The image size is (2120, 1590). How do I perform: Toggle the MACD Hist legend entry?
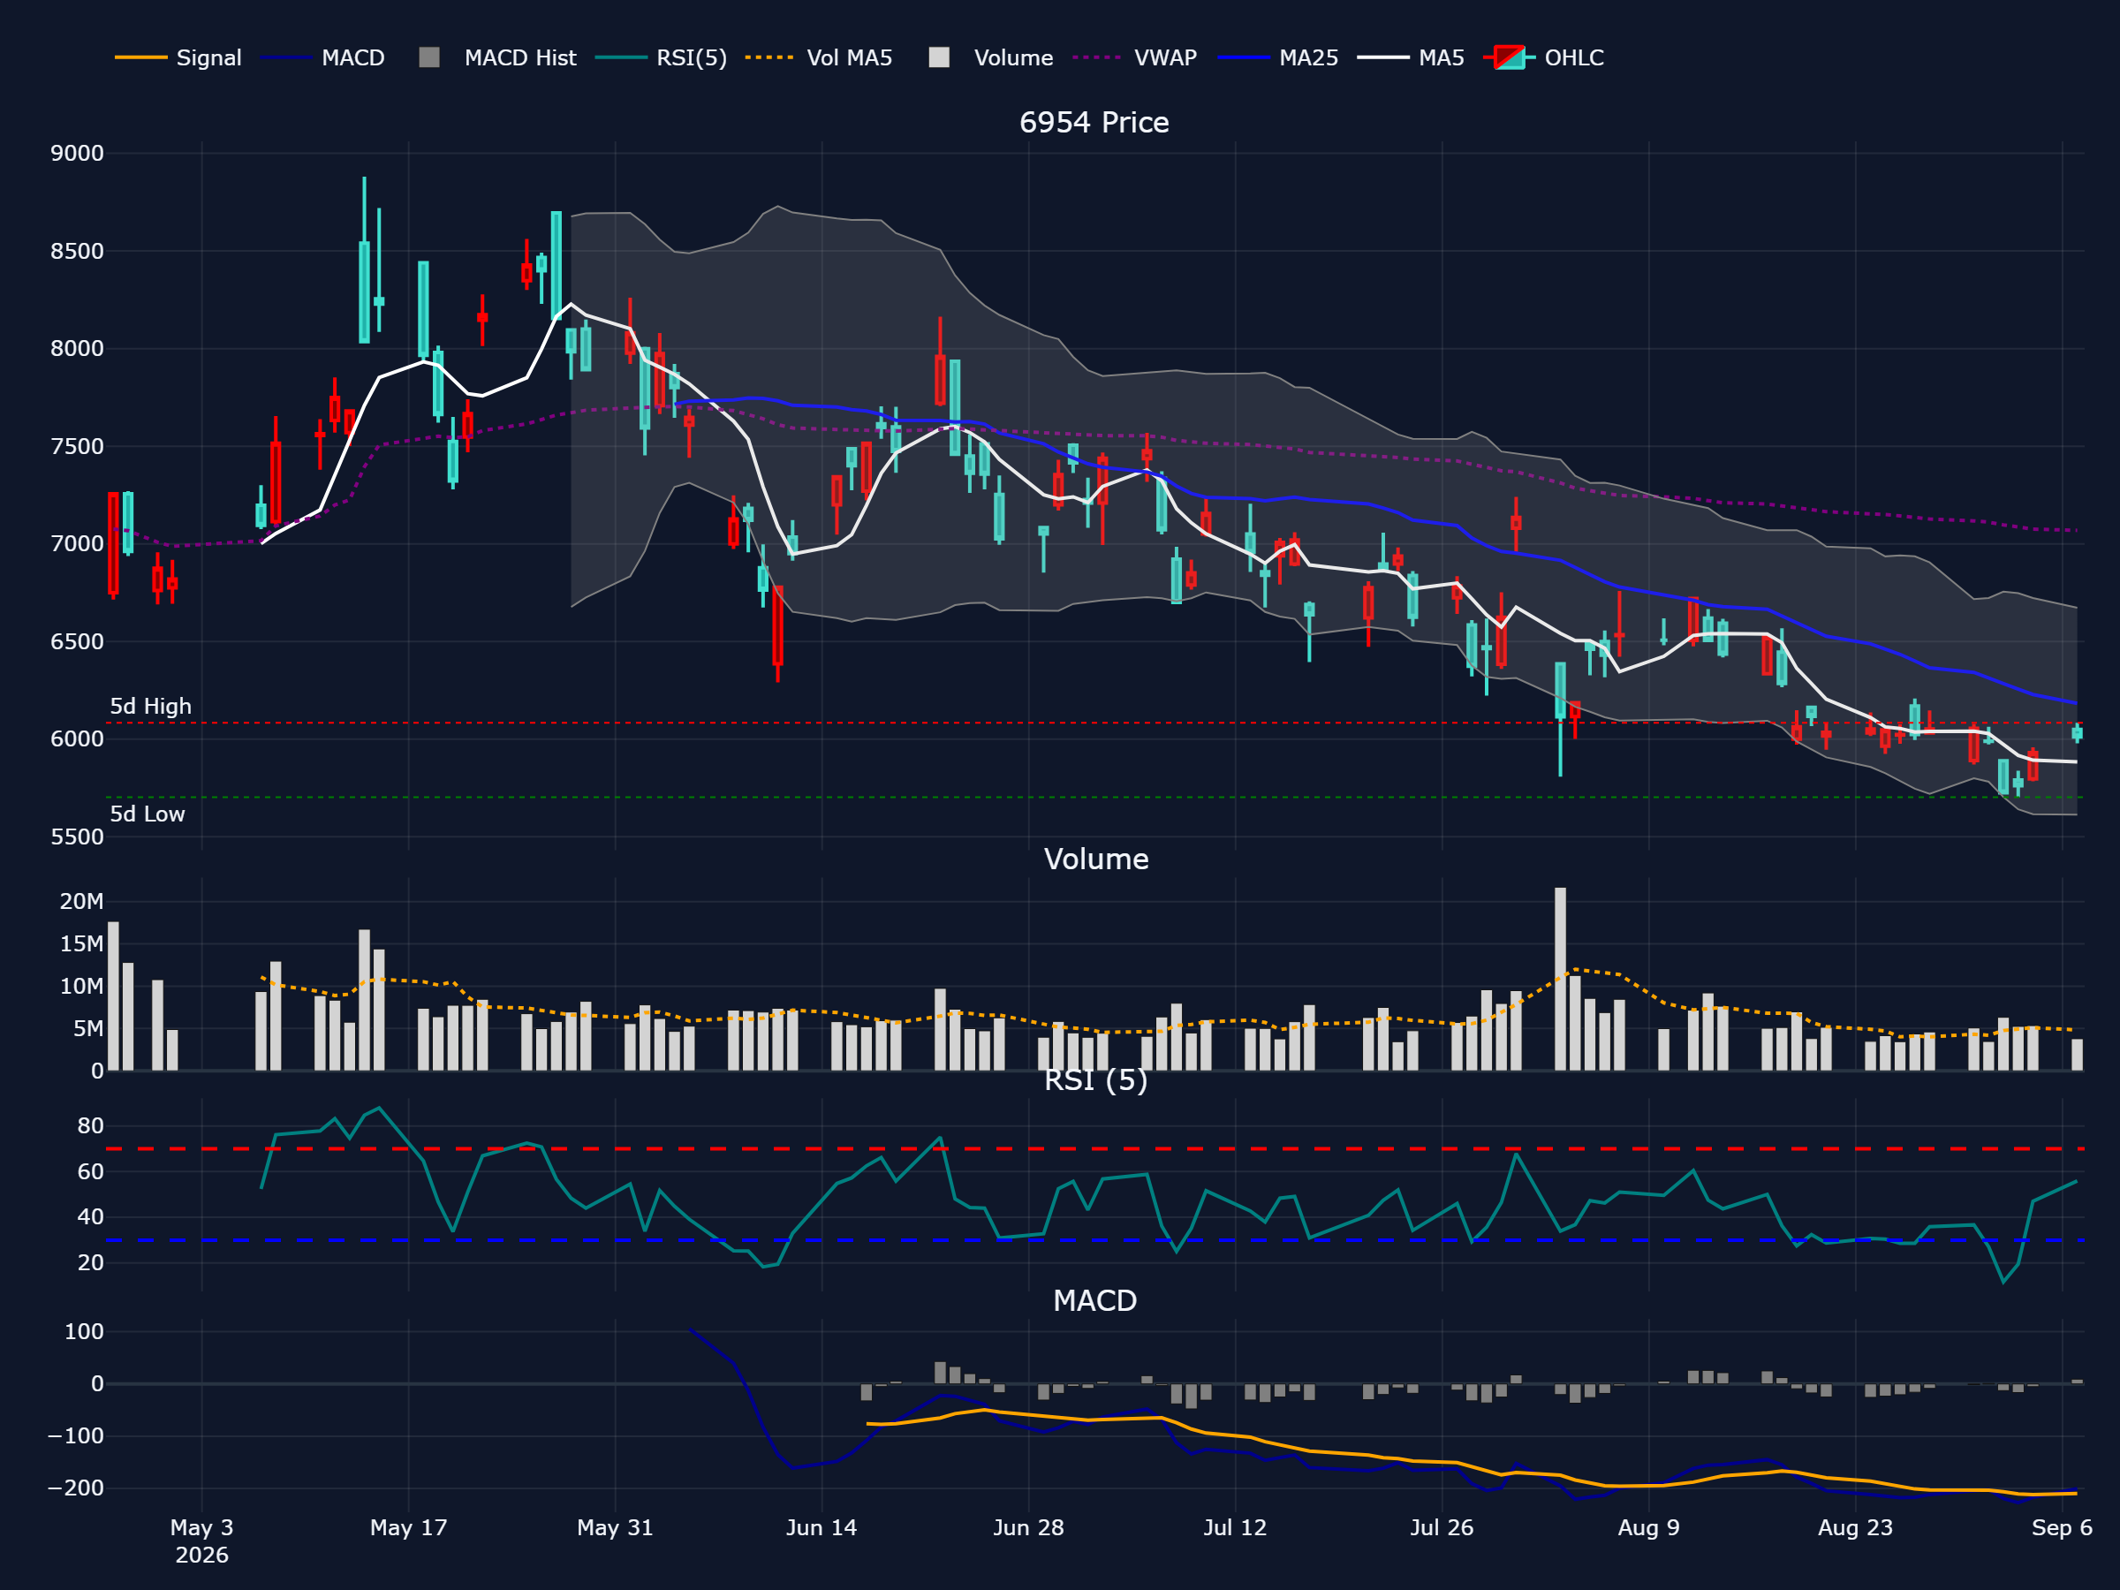pos(497,57)
